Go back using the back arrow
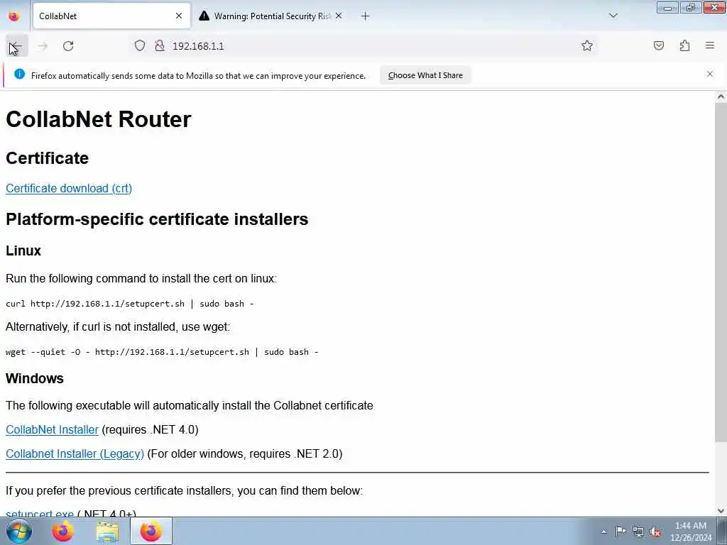Screen dimensions: 727x545 pyautogui.click(x=17, y=46)
